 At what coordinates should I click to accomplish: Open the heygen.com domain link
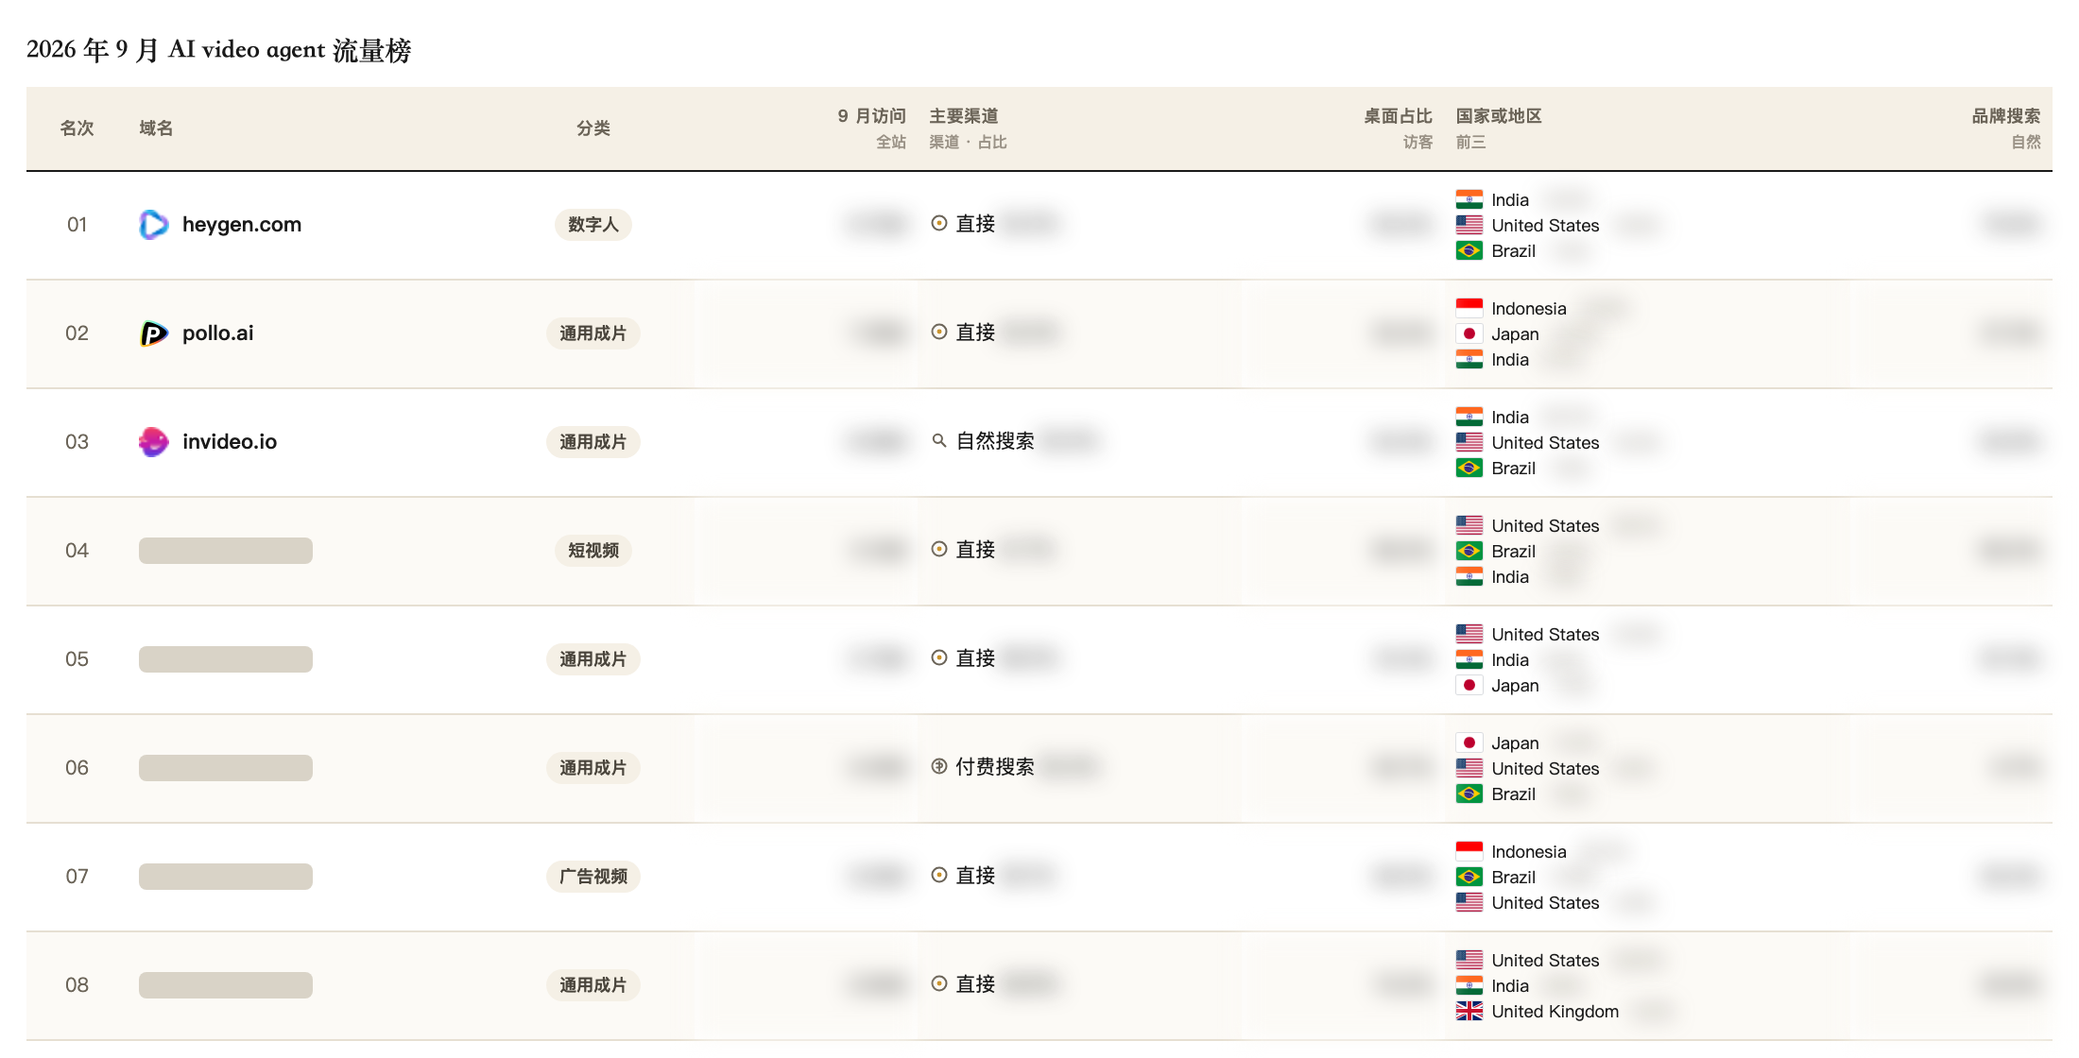pyautogui.click(x=242, y=225)
